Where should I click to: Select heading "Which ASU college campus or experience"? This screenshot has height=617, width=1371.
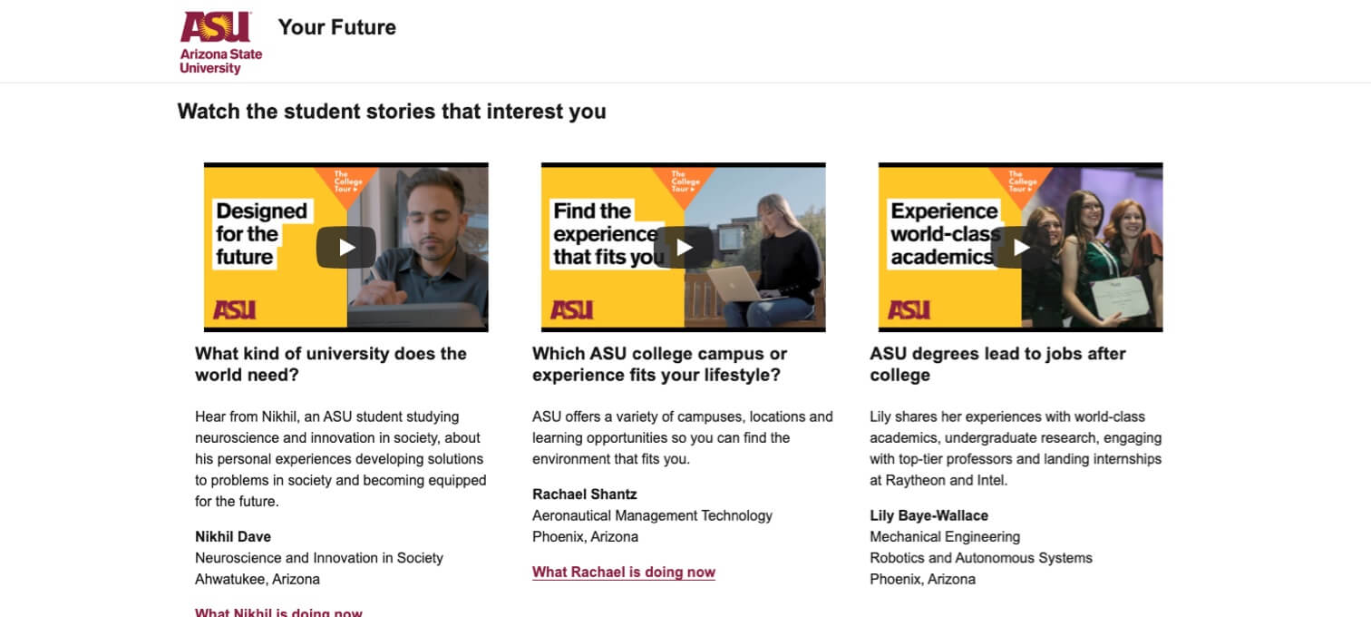coord(659,364)
